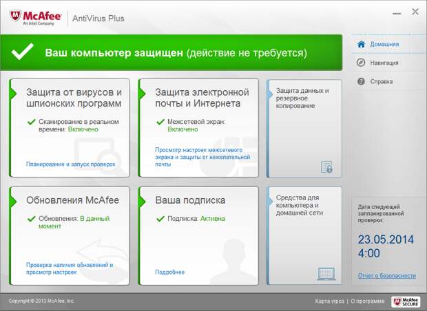The image size is (427, 311).
Task: Click the Навигация compass icon
Action: [361, 63]
